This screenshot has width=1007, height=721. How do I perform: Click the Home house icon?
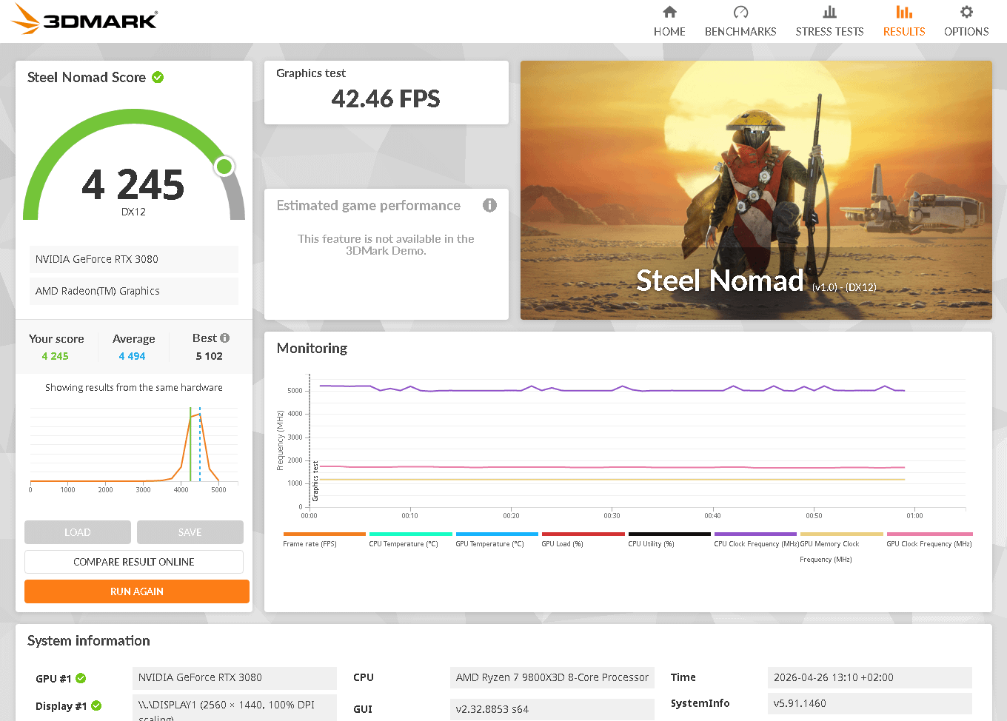point(669,13)
